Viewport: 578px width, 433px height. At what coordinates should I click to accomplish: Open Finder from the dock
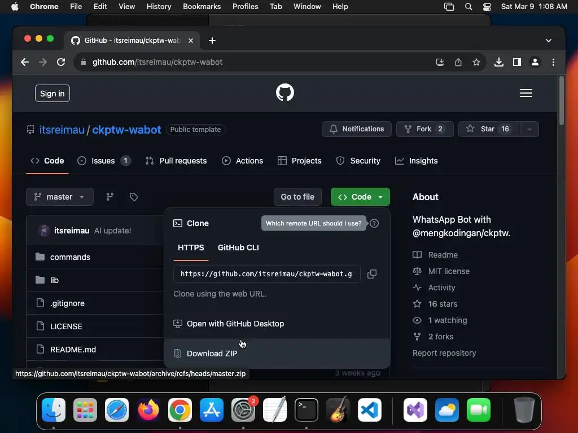(54, 410)
